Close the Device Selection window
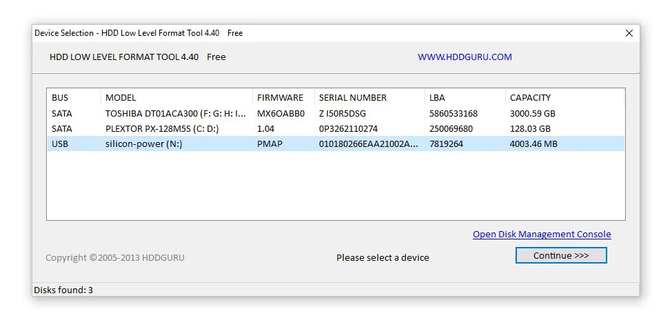The height and width of the screenshot is (327, 672). point(629,33)
